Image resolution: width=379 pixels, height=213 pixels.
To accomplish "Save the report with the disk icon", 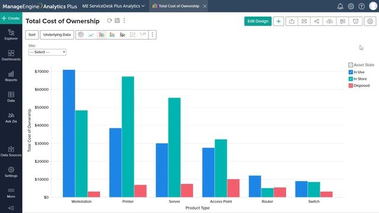I will tap(117, 21).
